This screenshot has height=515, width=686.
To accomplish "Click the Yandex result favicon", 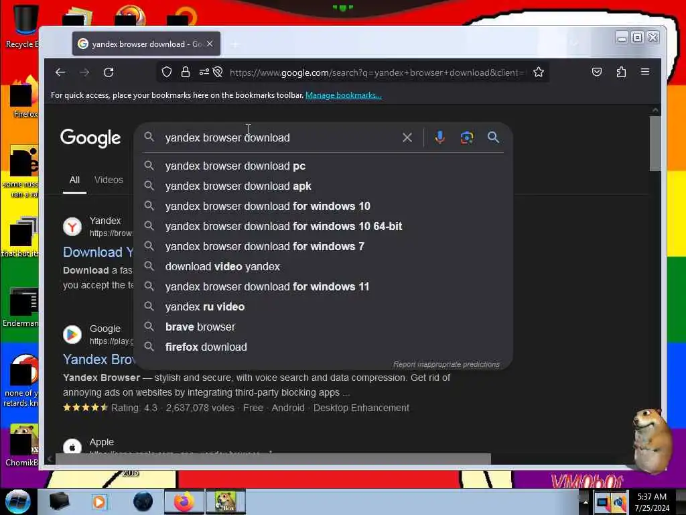I will click(72, 227).
